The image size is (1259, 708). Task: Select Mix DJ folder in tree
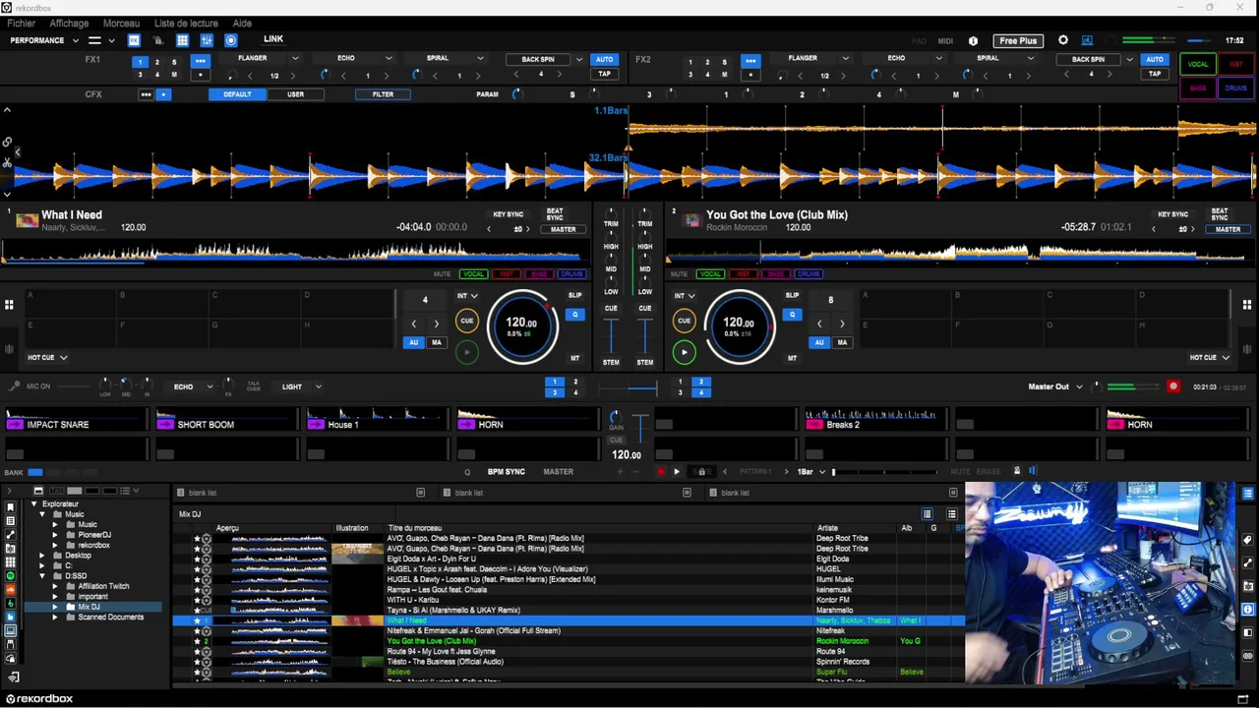pyautogui.click(x=89, y=607)
